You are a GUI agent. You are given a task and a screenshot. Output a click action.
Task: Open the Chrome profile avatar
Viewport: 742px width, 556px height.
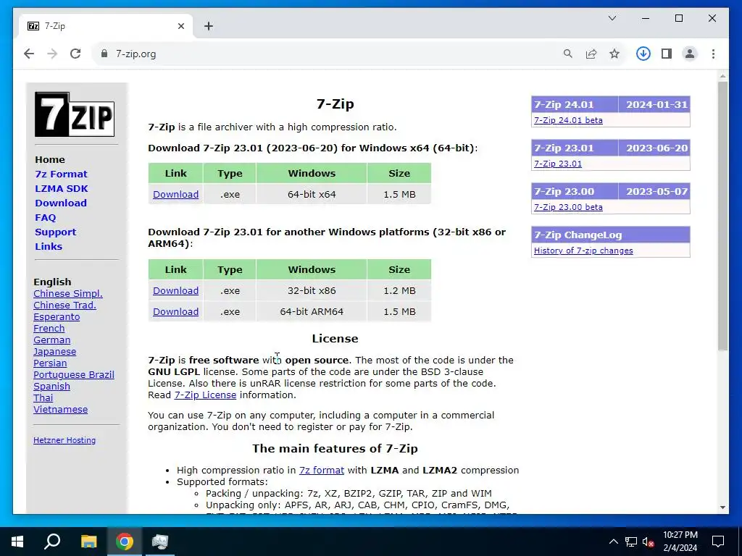[690, 54]
